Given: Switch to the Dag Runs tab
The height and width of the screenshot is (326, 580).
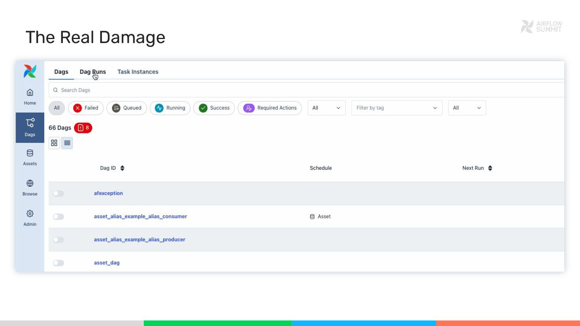Looking at the screenshot, I should [93, 72].
